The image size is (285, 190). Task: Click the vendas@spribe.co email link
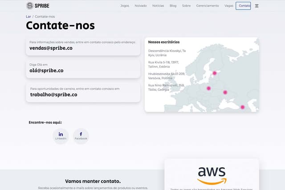[x=51, y=48]
